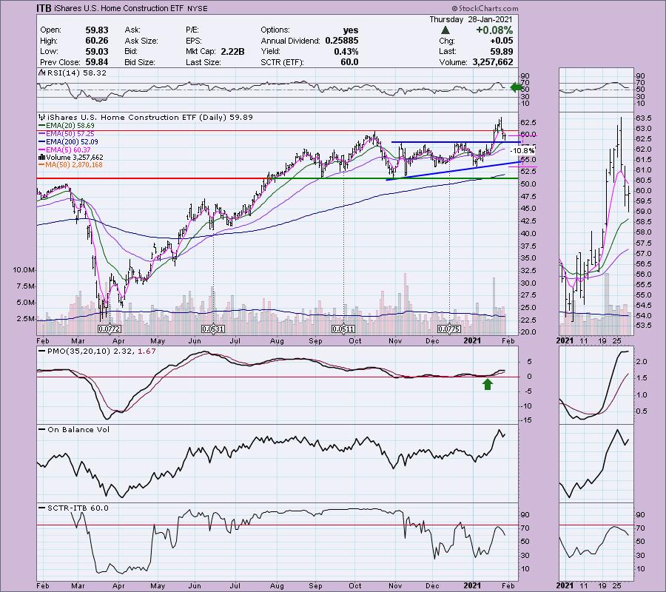This screenshot has width=666, height=592.
Task: Click the Mkt Cap value 2.22B
Action: tap(232, 51)
